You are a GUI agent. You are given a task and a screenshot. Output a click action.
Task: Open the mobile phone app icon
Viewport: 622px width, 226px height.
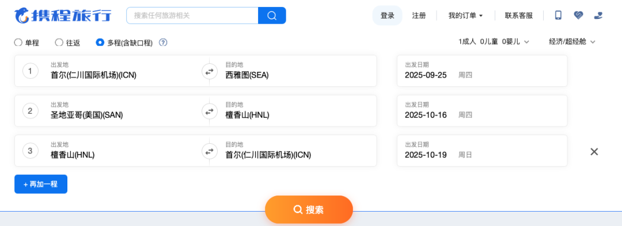click(558, 16)
